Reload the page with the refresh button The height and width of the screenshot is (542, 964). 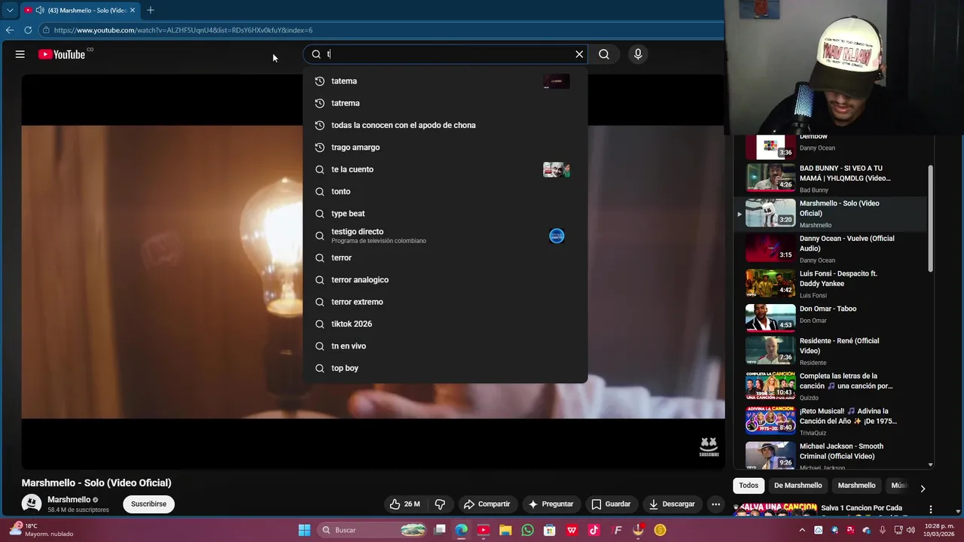click(28, 30)
